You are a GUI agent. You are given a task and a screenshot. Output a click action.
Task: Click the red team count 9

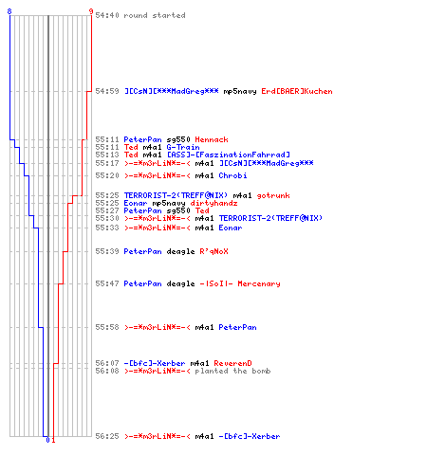click(x=91, y=11)
